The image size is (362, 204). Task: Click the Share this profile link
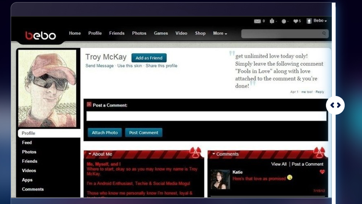[161, 66]
